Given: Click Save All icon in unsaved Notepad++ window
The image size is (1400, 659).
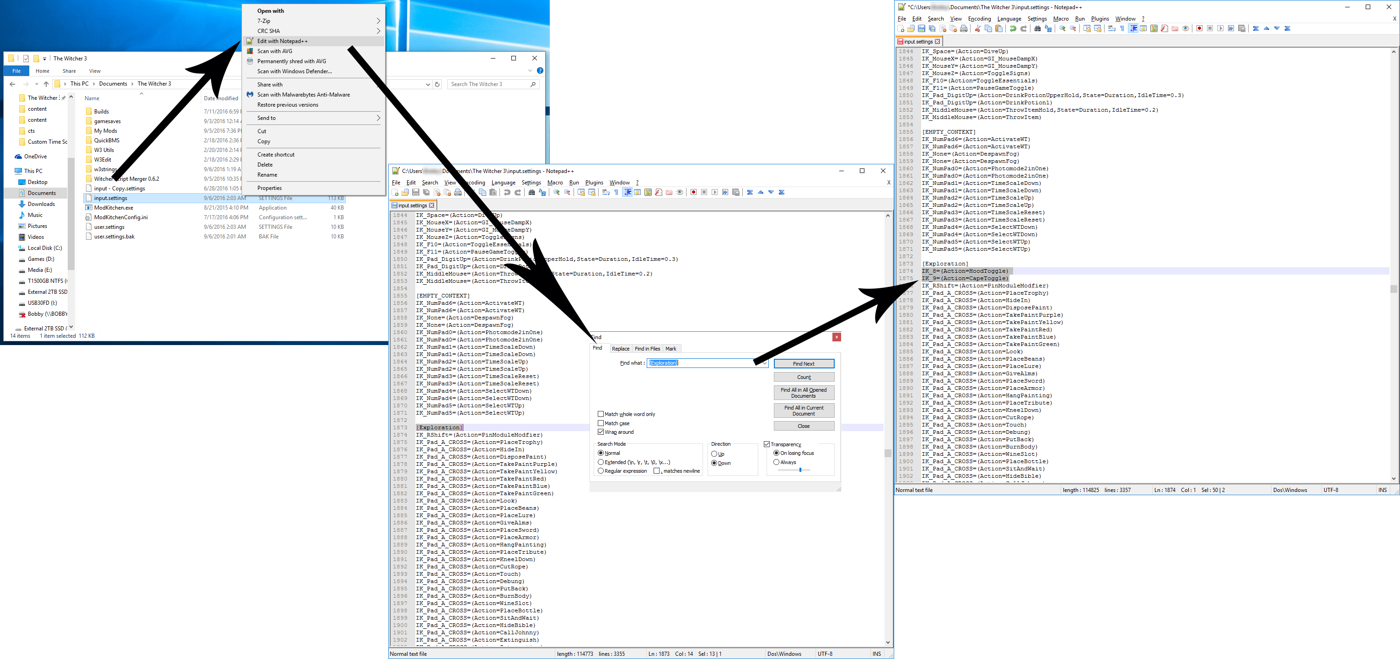Looking at the screenshot, I should click(932, 29).
